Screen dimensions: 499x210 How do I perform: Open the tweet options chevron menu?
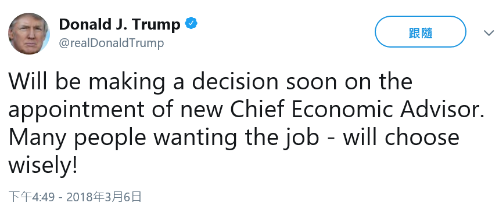click(489, 32)
